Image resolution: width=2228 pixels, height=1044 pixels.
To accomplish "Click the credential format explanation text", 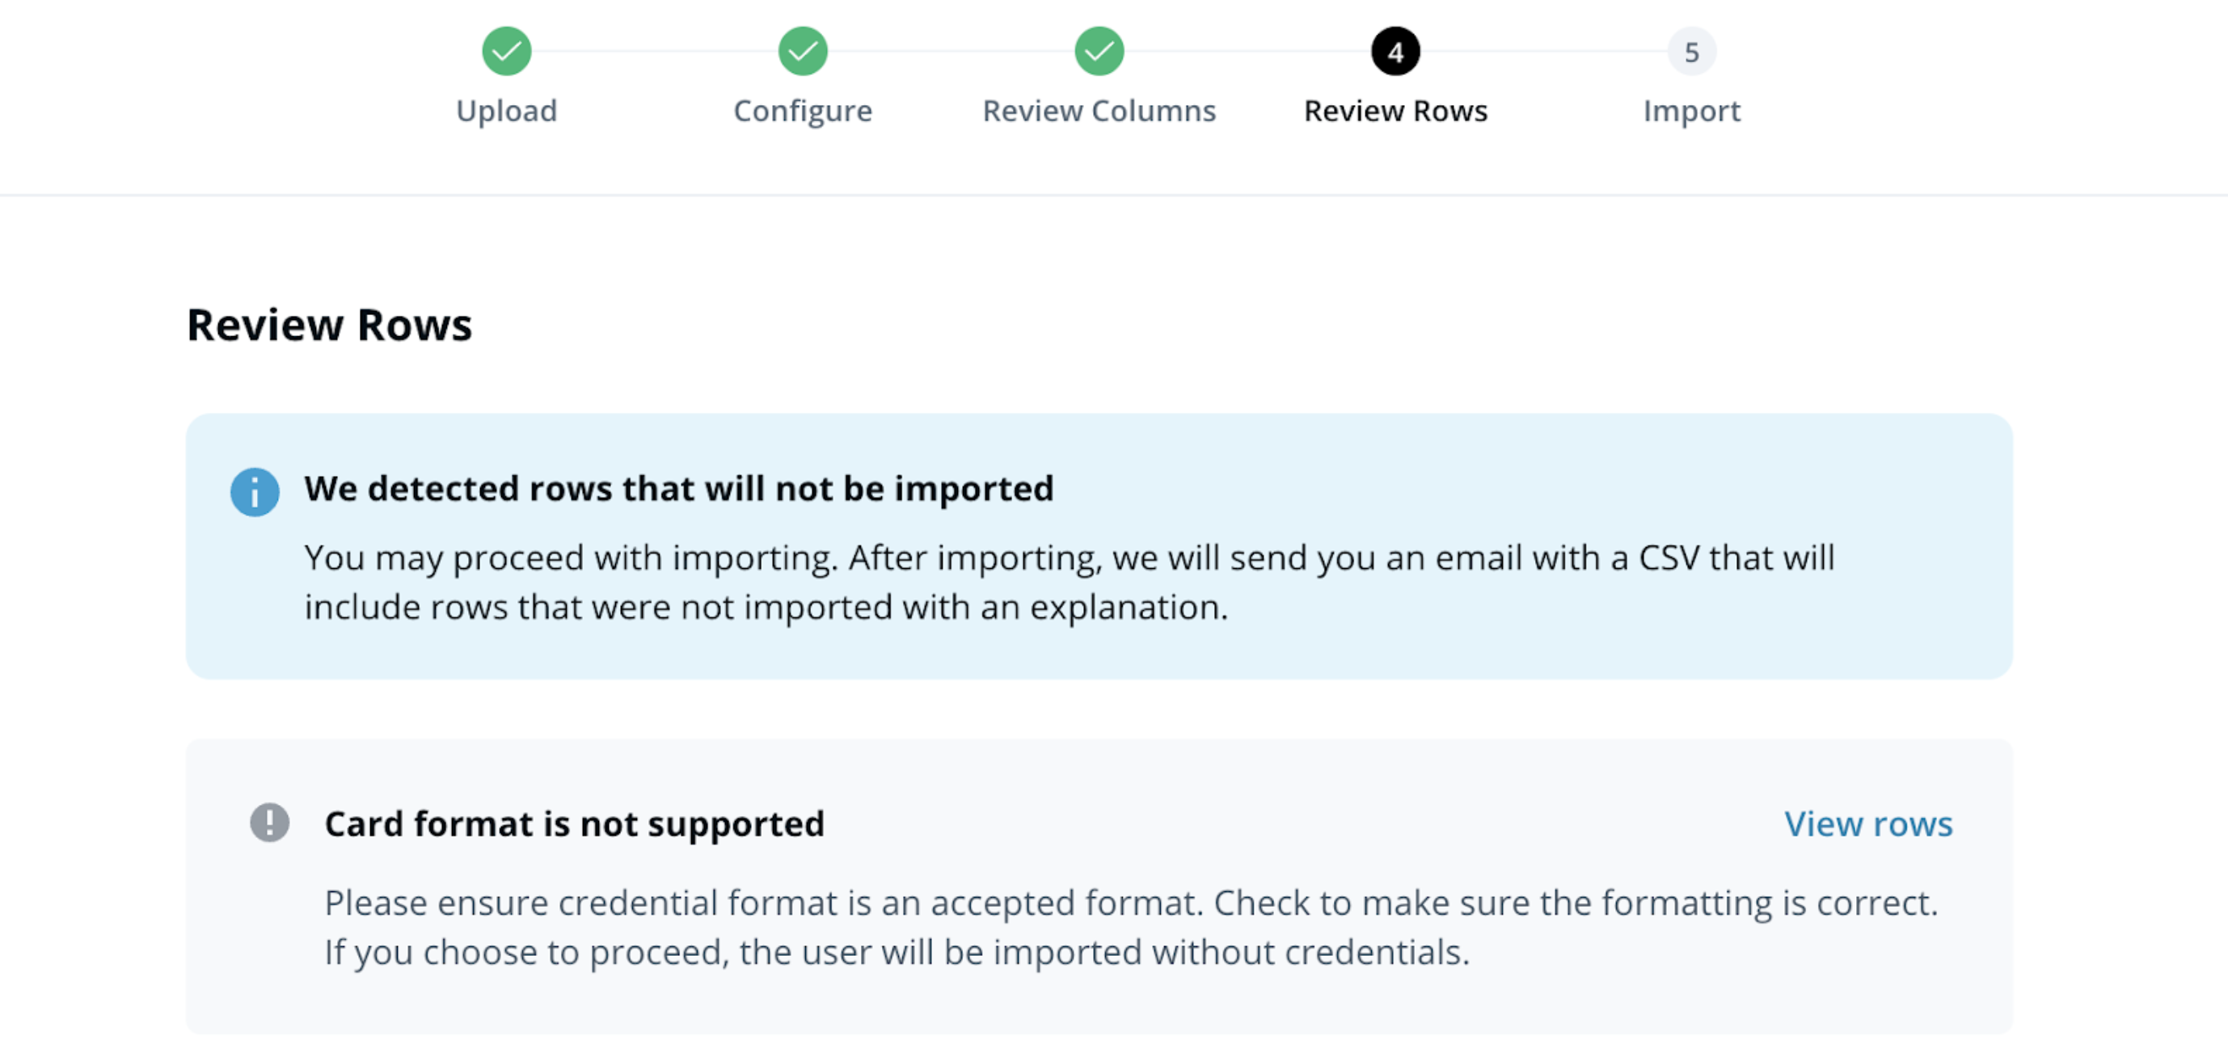I will pos(1130,927).
